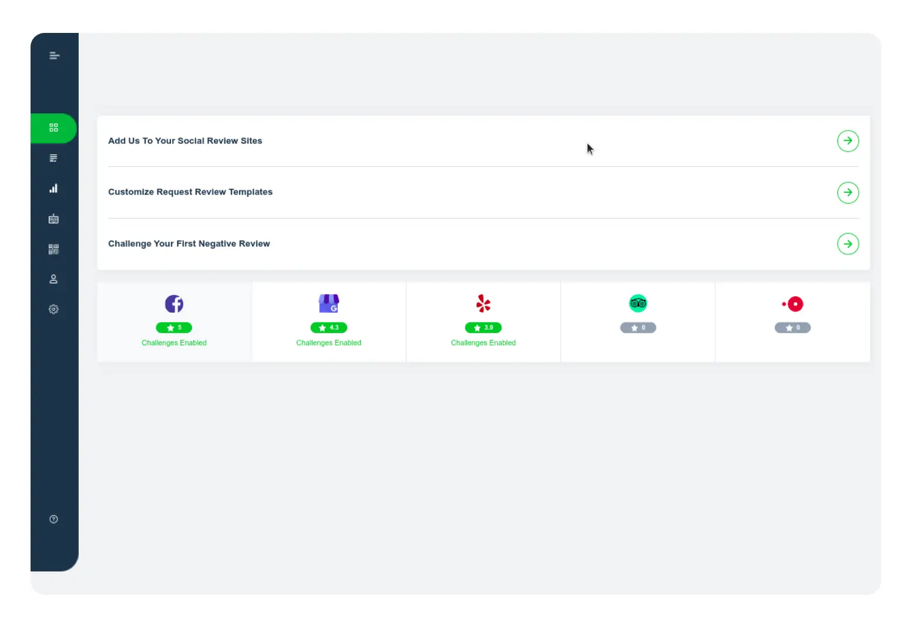Toggle the sidebar hamburger menu

[54, 56]
